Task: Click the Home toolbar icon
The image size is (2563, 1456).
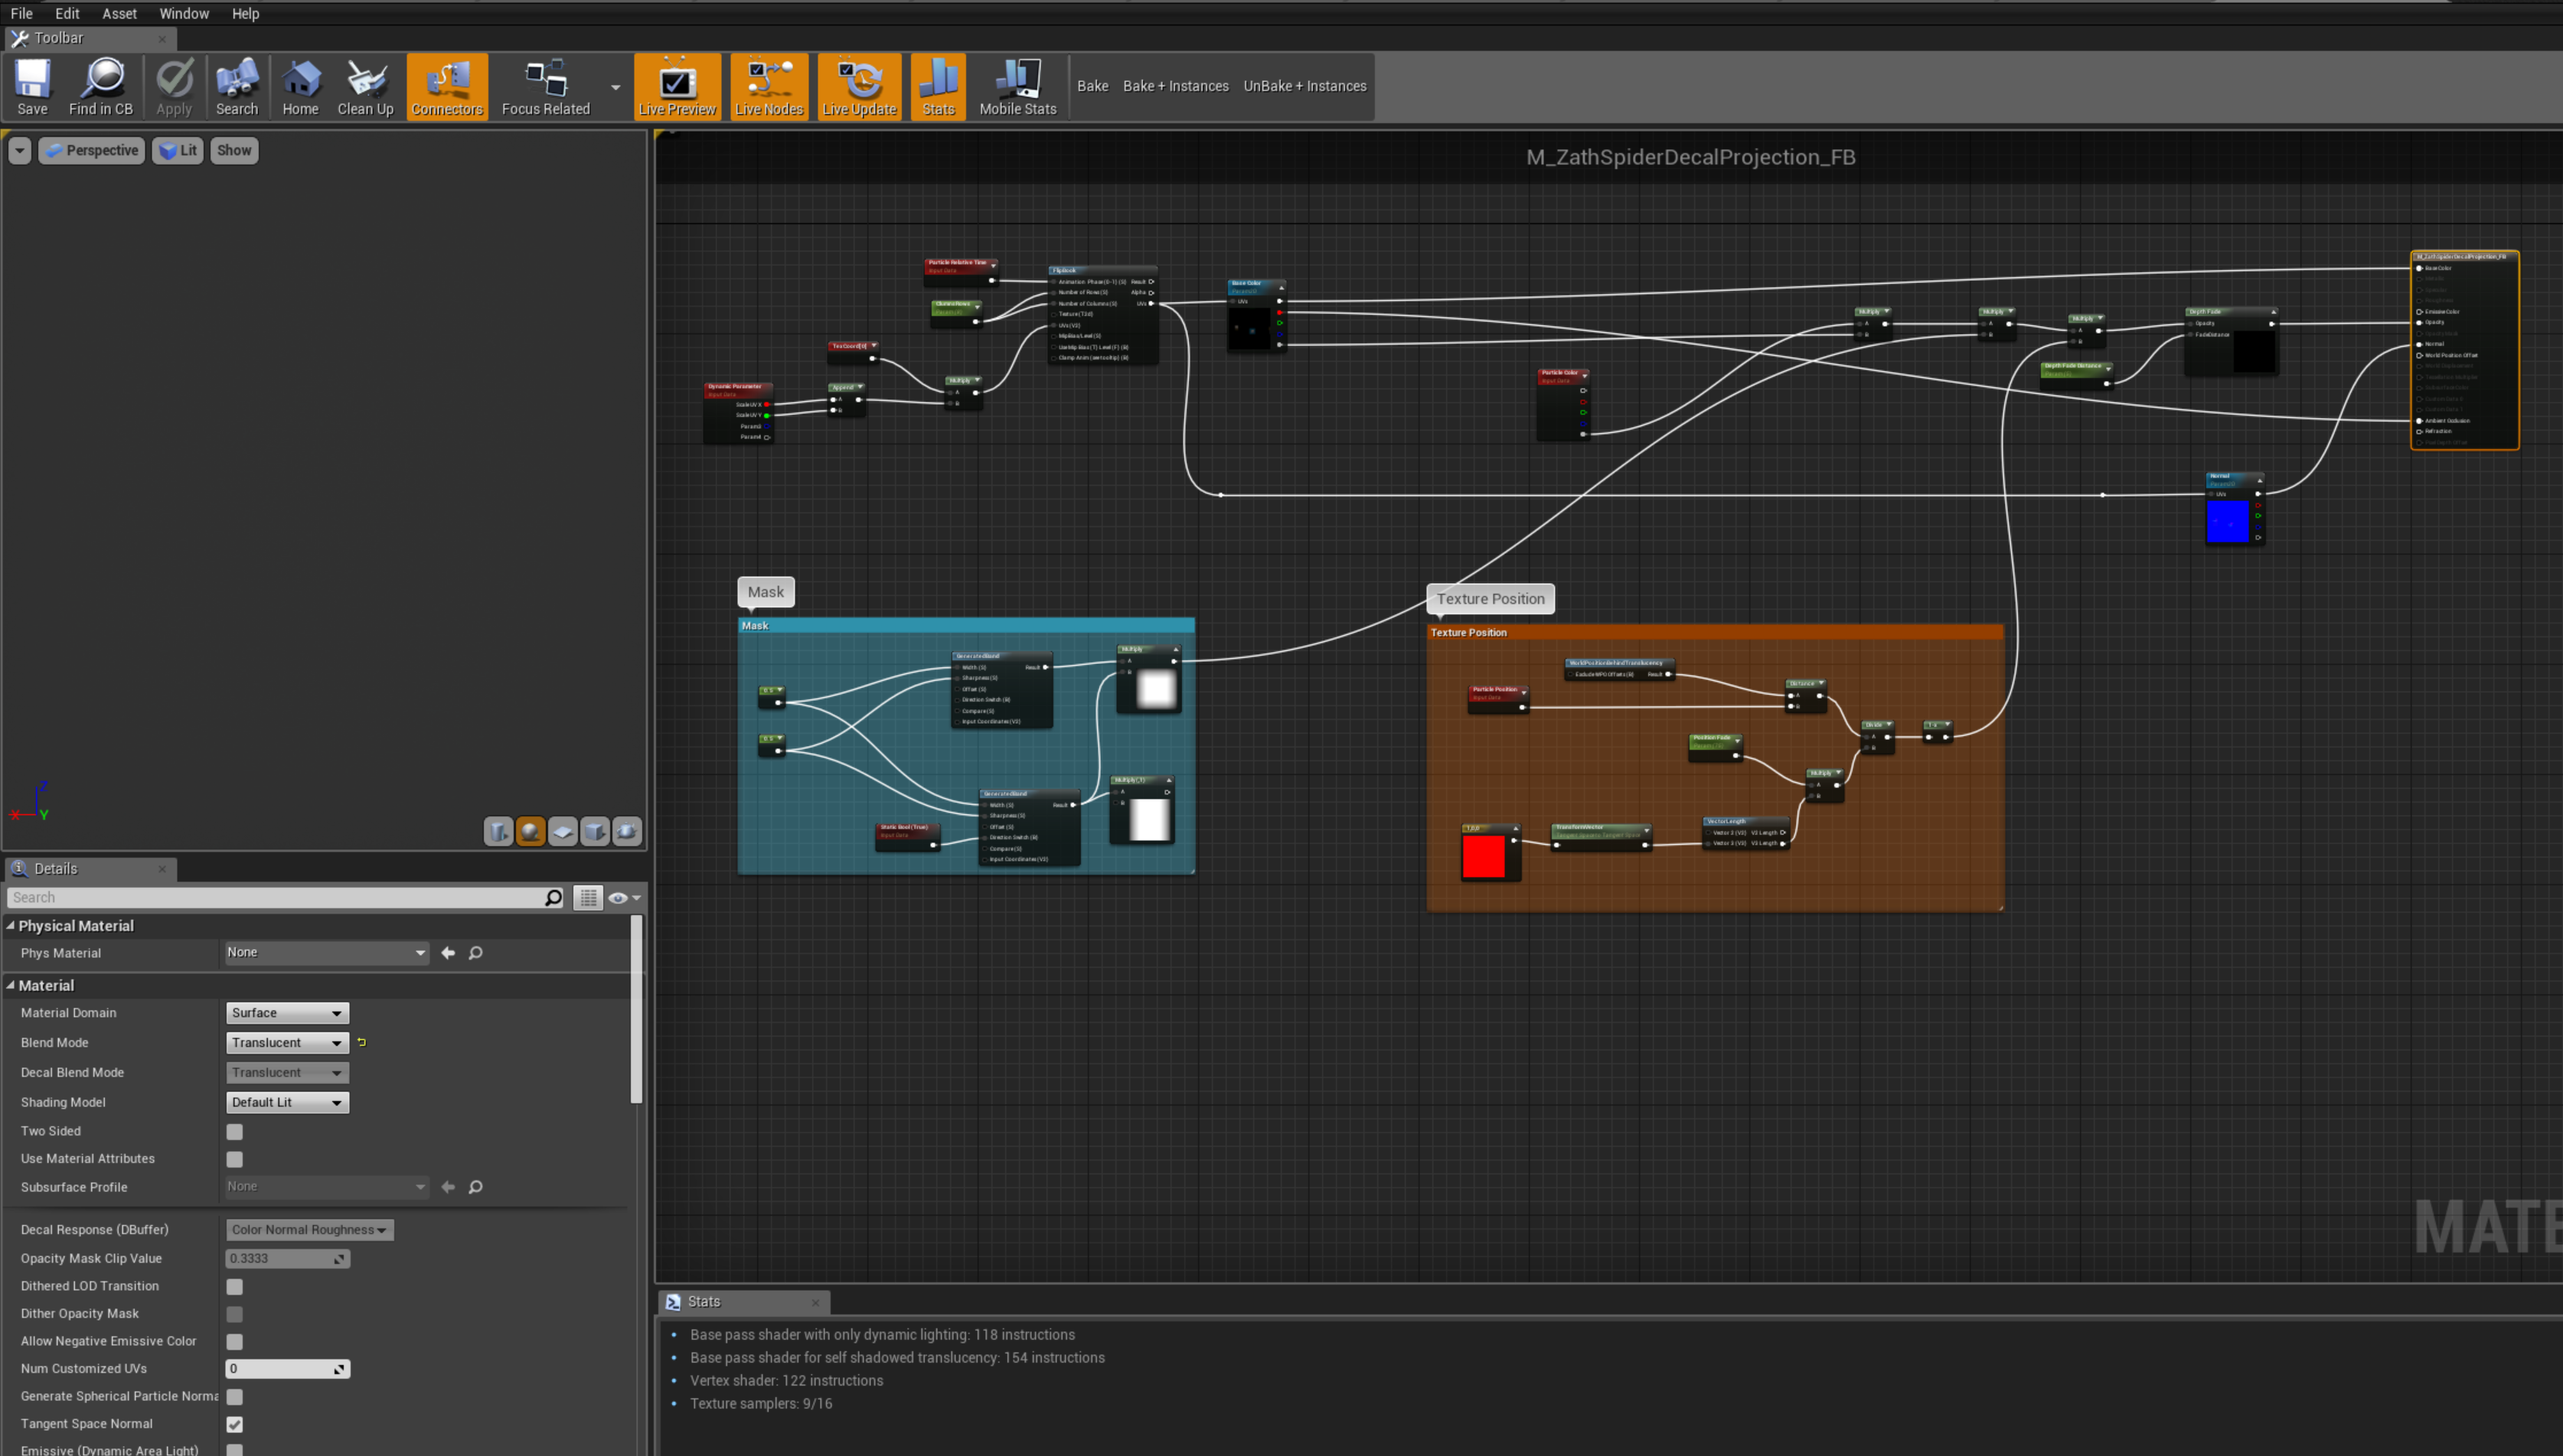Action: click(x=300, y=87)
